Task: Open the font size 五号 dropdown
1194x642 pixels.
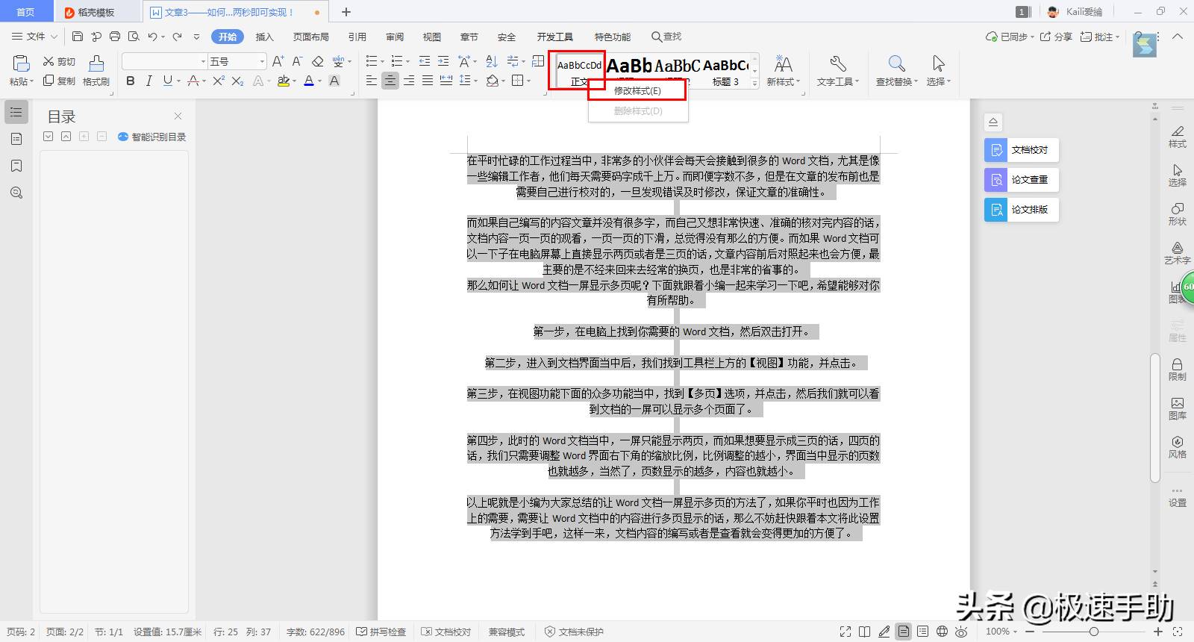Action: click(x=261, y=61)
